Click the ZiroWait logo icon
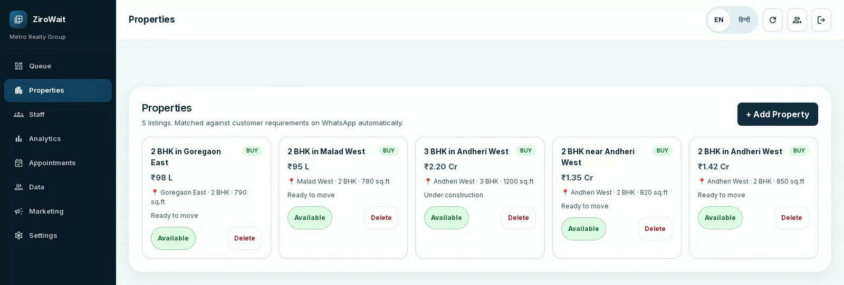 pyautogui.click(x=18, y=19)
